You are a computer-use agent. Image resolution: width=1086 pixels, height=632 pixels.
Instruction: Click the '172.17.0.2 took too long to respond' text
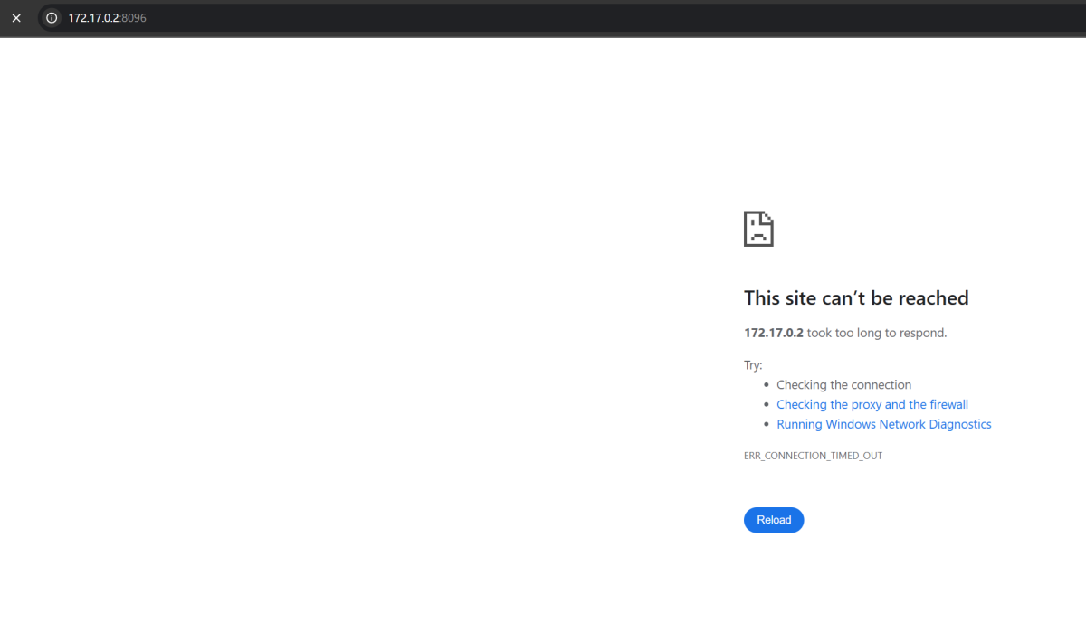tap(845, 333)
